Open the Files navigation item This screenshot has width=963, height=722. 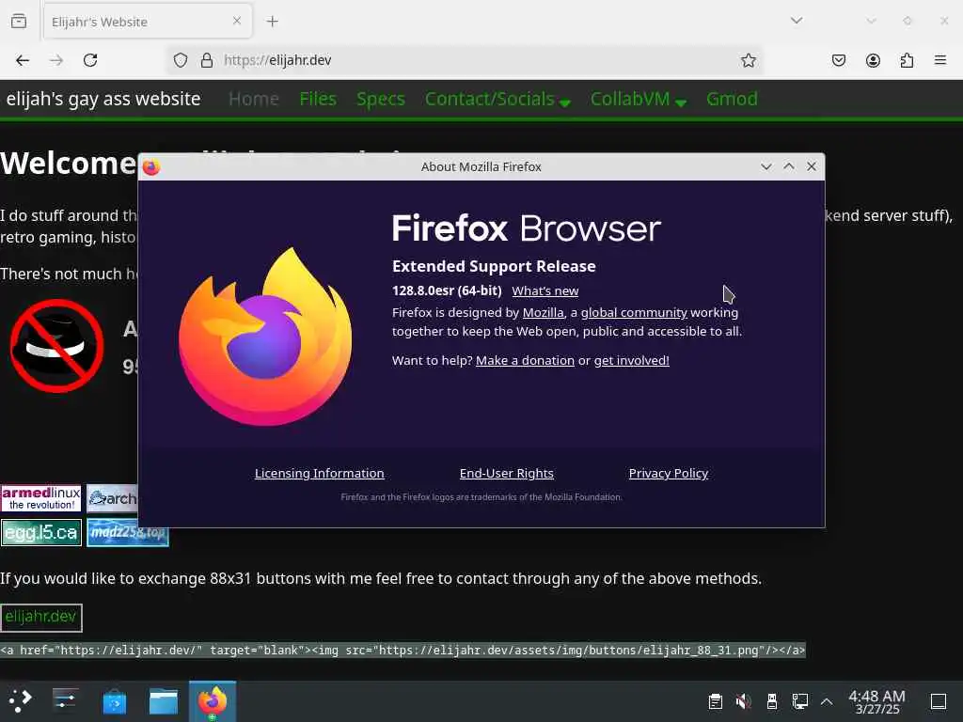pos(318,99)
